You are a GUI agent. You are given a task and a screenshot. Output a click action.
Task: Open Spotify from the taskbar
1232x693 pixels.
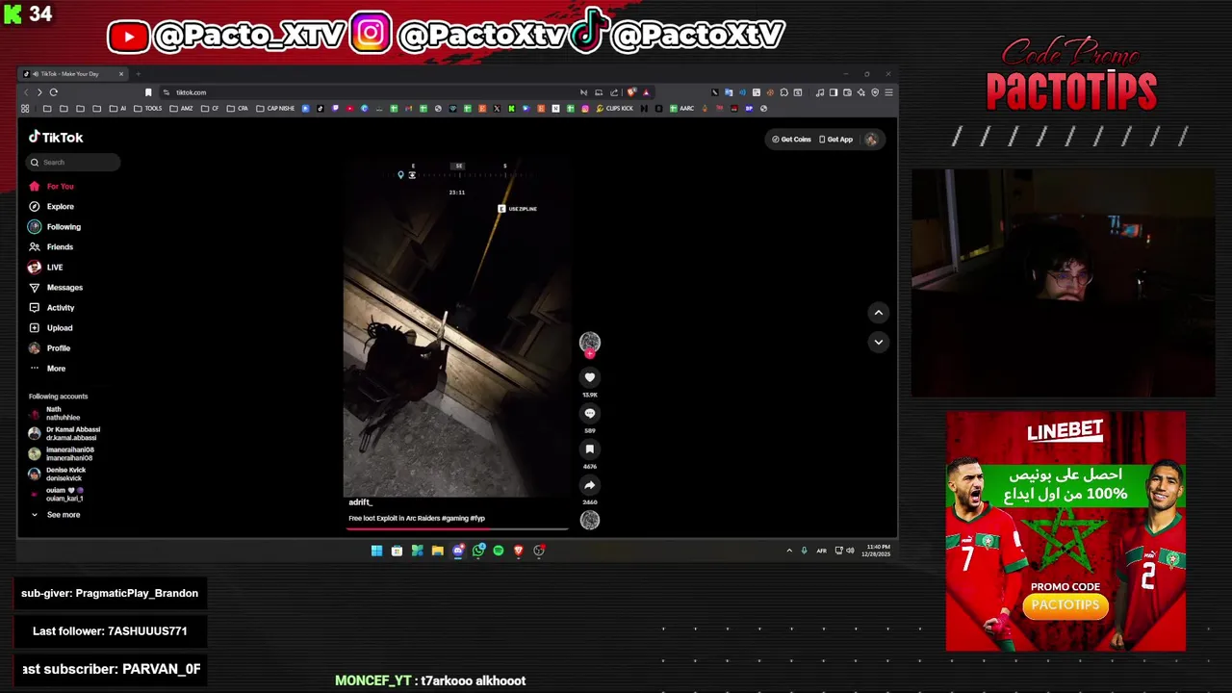click(499, 551)
